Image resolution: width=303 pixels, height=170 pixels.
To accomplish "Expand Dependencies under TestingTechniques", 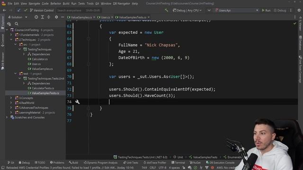I will (x=24, y=54).
